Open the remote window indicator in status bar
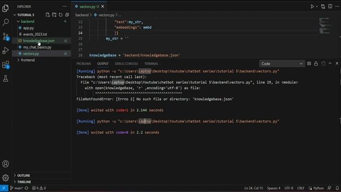The width and height of the screenshot is (341, 192). [4, 188]
